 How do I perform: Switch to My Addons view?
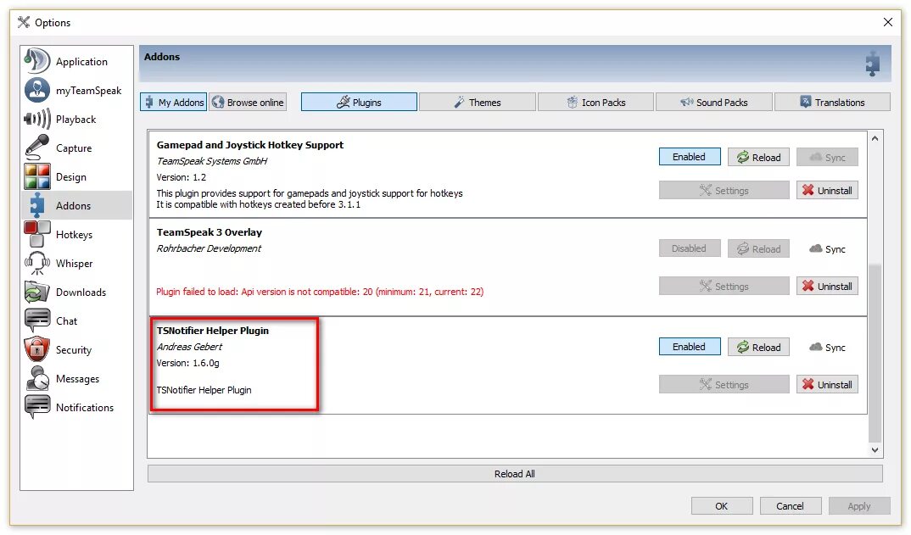tap(173, 103)
